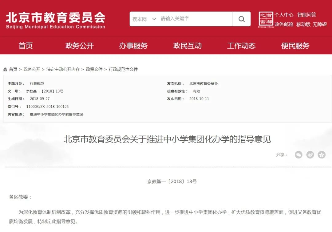Select the 主题分类 value 行政规范
Screen dimensions: 332x232
(37, 84)
